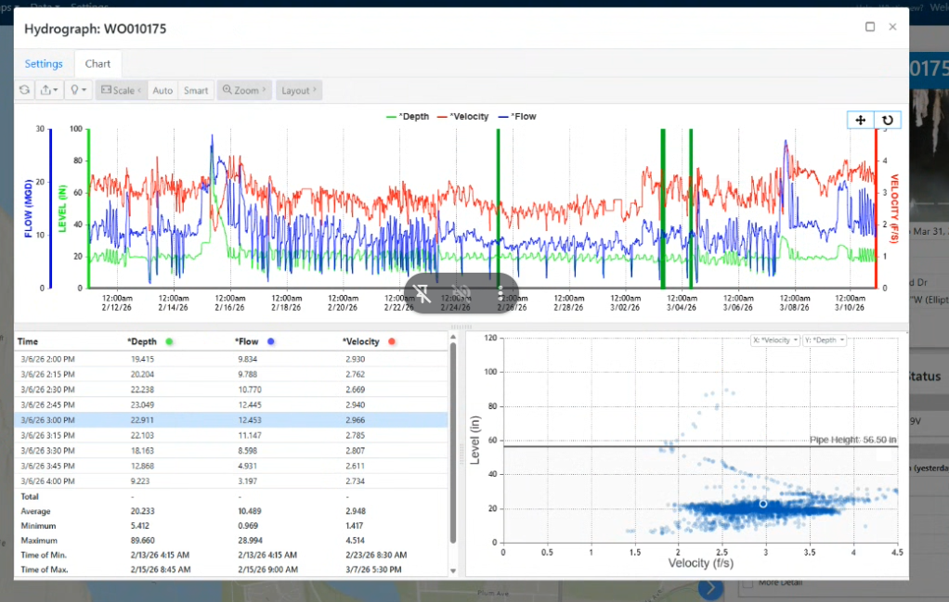Switch to the Settings tab
Viewport: 949px width, 602px height.
(x=44, y=64)
